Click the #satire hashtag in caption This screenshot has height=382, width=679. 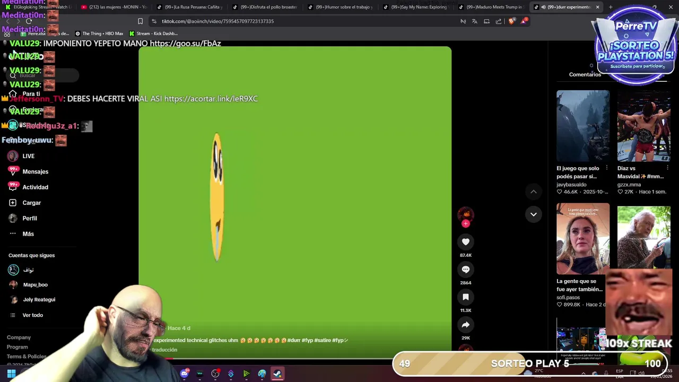coord(323,341)
